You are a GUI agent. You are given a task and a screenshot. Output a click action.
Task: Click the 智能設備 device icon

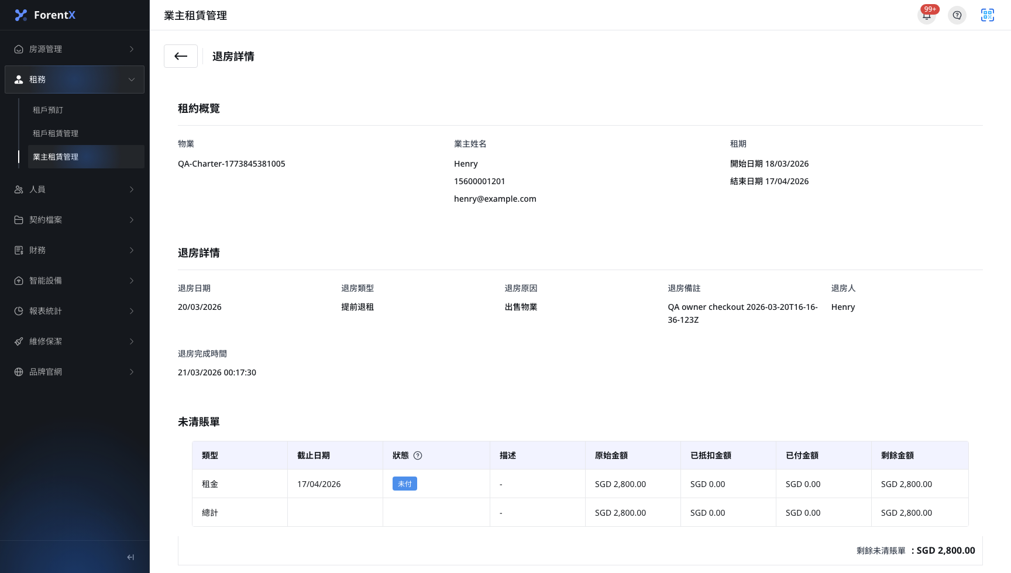(x=19, y=281)
